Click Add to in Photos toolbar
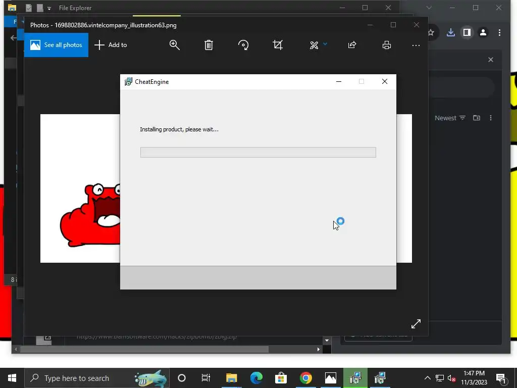517x388 pixels. (x=111, y=45)
